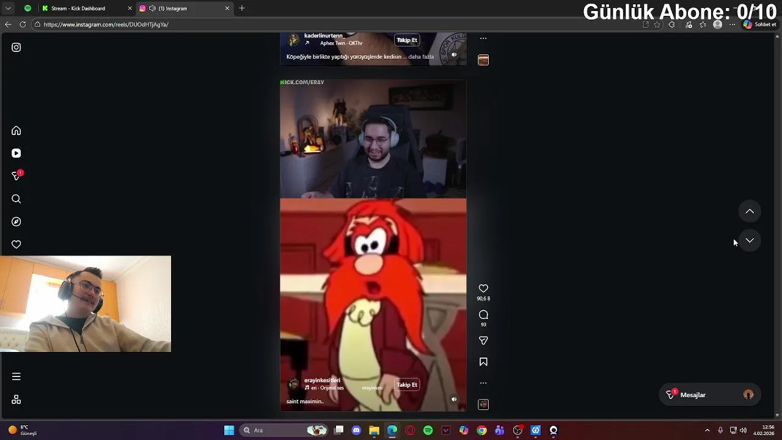Open Reels from the left sidebar
The height and width of the screenshot is (440, 782).
[x=16, y=153]
